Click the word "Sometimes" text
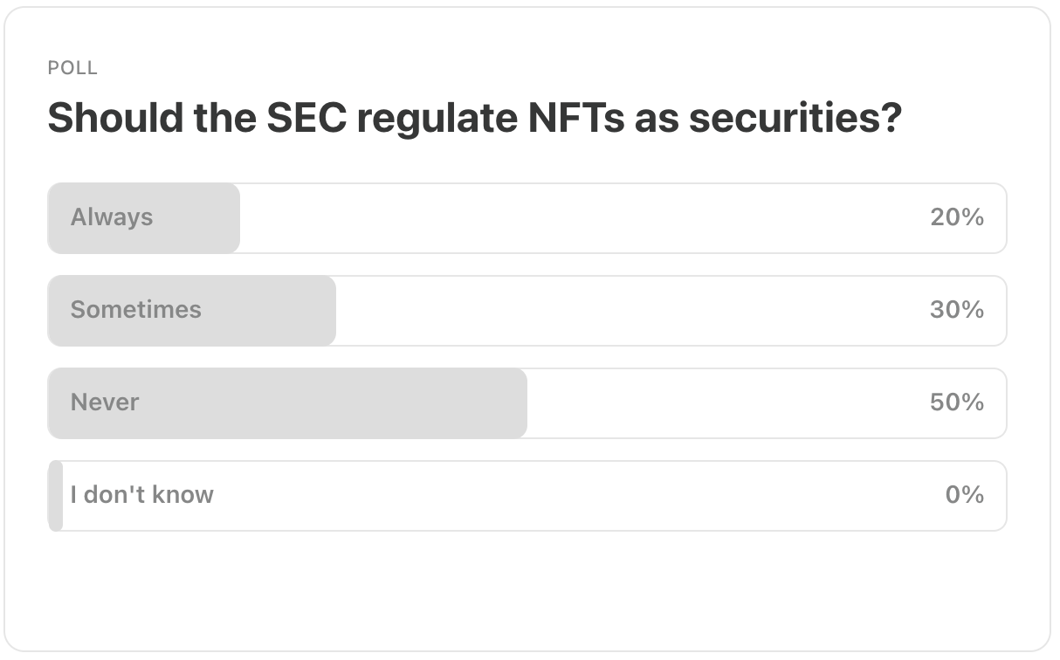 (135, 310)
